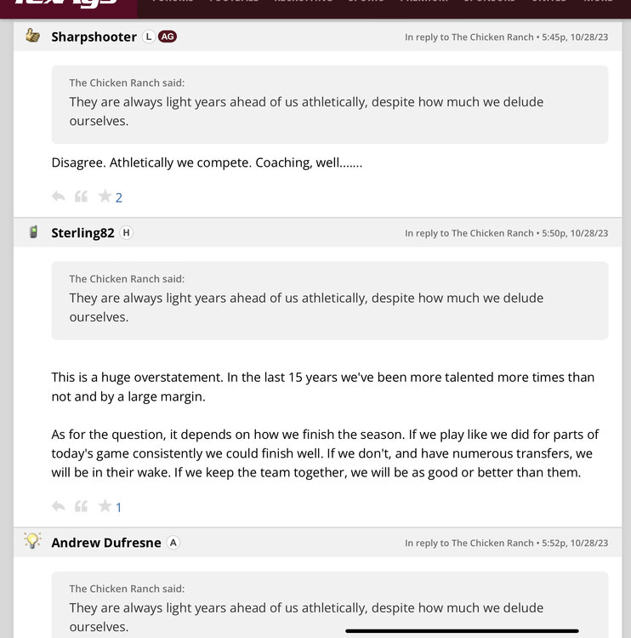Click the AG badge next to Sharpshooter
The height and width of the screenshot is (638, 631).
point(168,37)
